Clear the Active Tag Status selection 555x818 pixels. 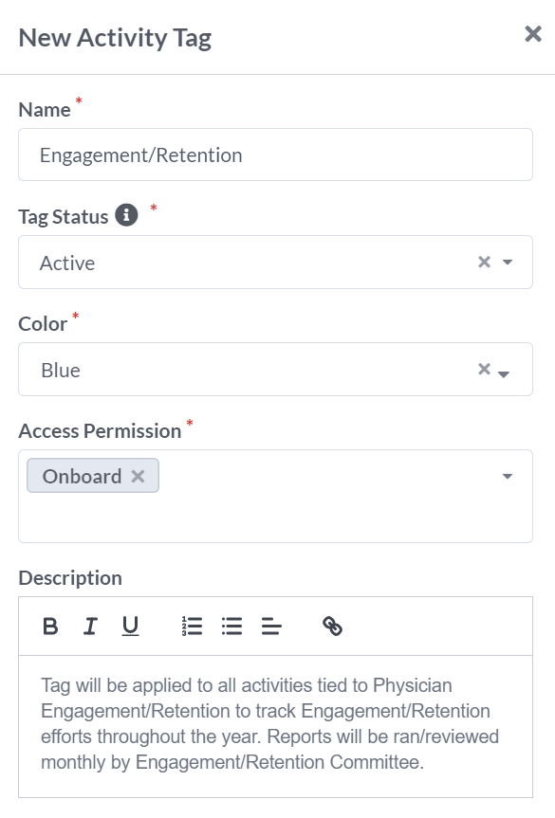pyautogui.click(x=485, y=262)
